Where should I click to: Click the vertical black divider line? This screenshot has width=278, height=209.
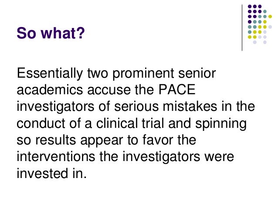(242, 27)
